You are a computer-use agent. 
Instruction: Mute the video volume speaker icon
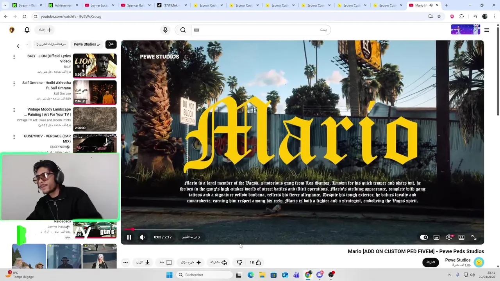pyautogui.click(x=142, y=237)
